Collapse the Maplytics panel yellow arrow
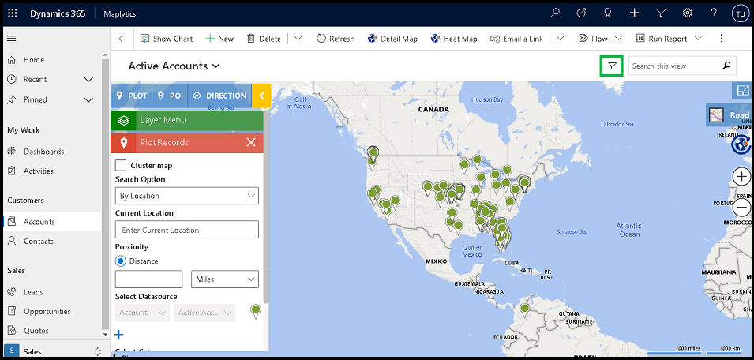The width and height of the screenshot is (754, 360). point(261,96)
